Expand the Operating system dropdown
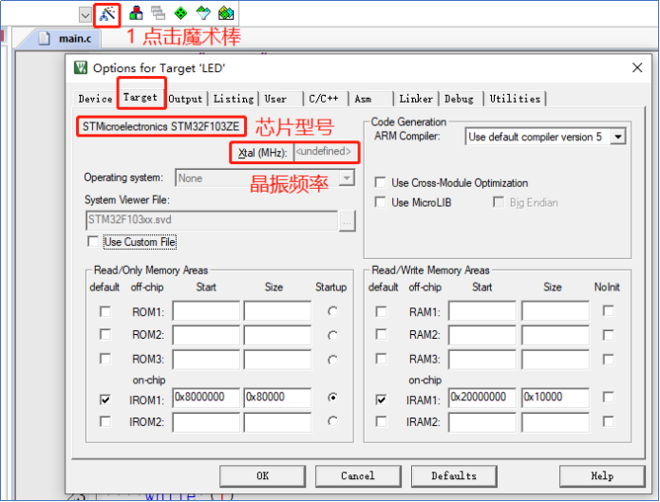 pos(347,178)
